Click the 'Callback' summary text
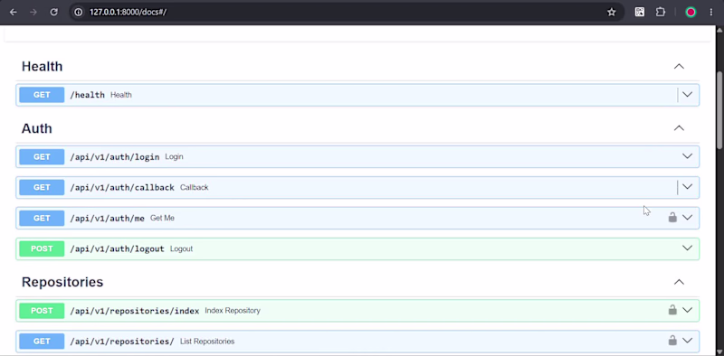The height and width of the screenshot is (356, 724). click(195, 188)
